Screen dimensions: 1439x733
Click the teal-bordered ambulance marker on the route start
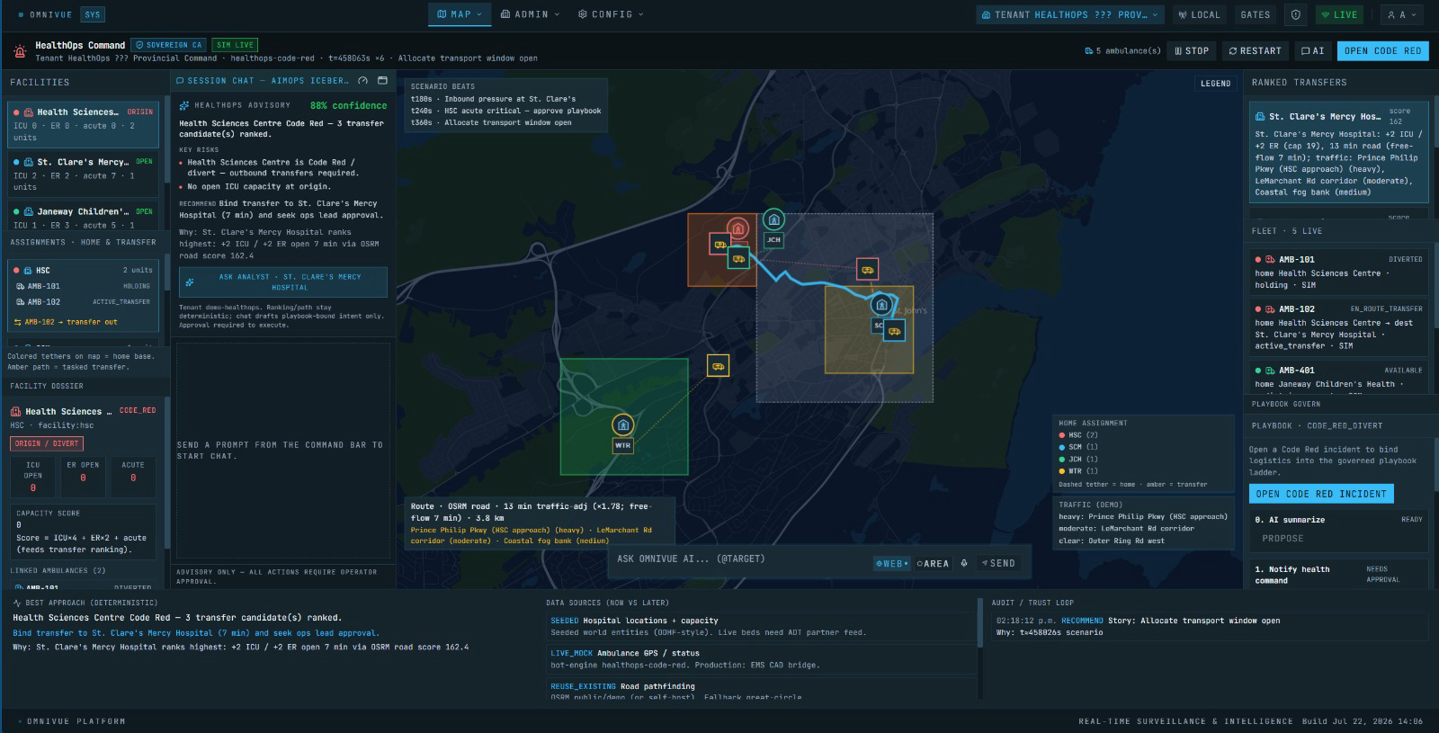(738, 259)
